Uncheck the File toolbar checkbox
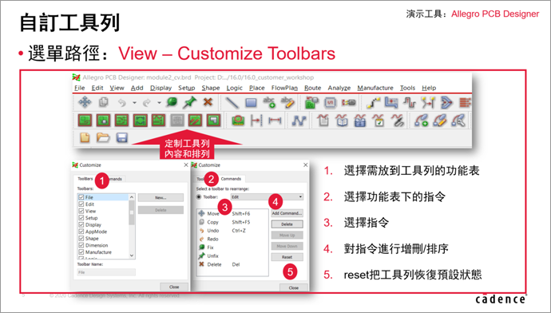This screenshot has height=313, width=551. coord(81,197)
